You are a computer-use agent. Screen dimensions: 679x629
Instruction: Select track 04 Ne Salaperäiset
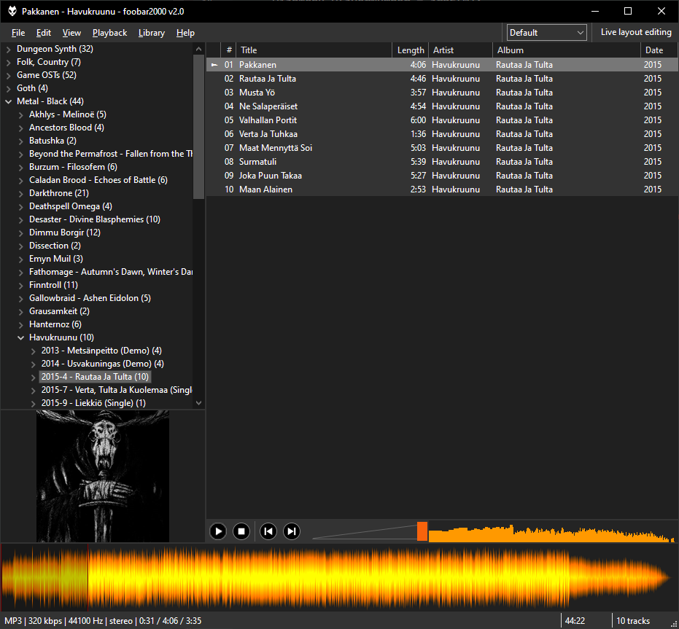point(442,106)
